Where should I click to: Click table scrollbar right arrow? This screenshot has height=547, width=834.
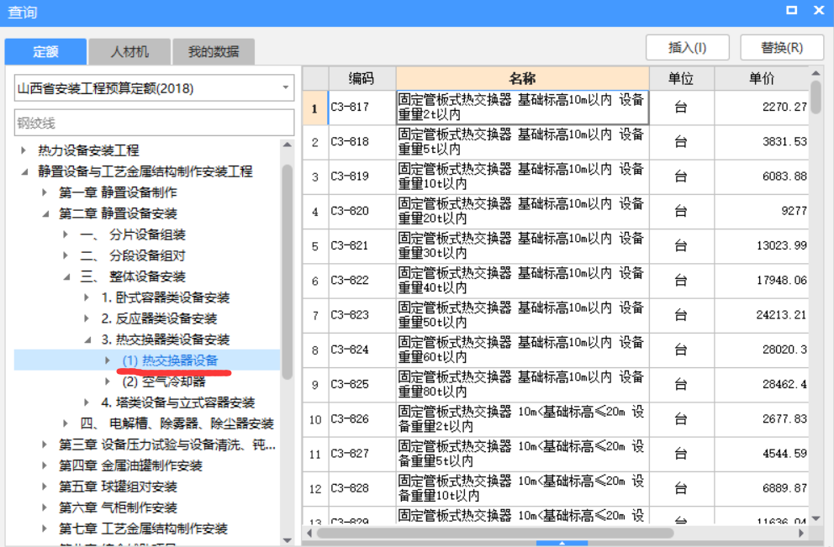point(801,533)
